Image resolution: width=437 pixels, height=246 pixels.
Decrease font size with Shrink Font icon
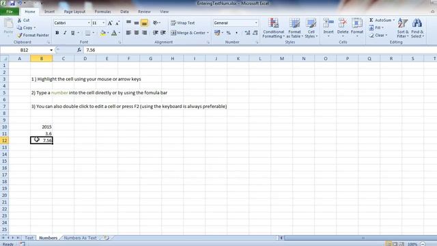click(x=117, y=23)
